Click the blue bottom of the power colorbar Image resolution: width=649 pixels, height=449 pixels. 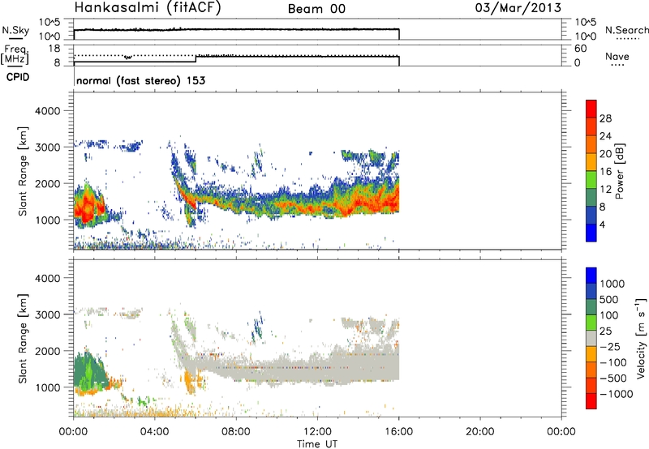coord(591,233)
